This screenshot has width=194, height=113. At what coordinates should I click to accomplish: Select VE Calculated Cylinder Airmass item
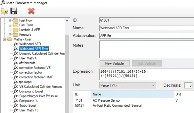(41, 87)
